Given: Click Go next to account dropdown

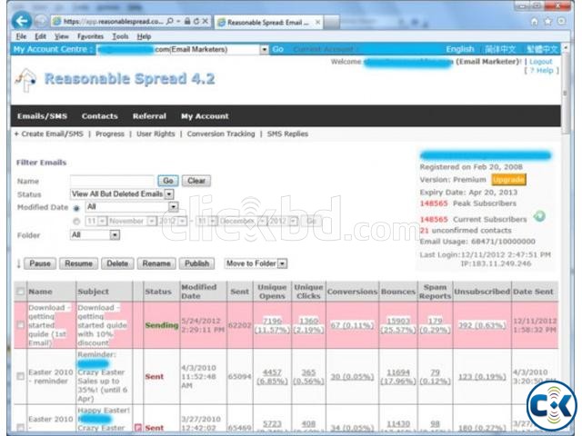Looking at the screenshot, I should point(277,49).
